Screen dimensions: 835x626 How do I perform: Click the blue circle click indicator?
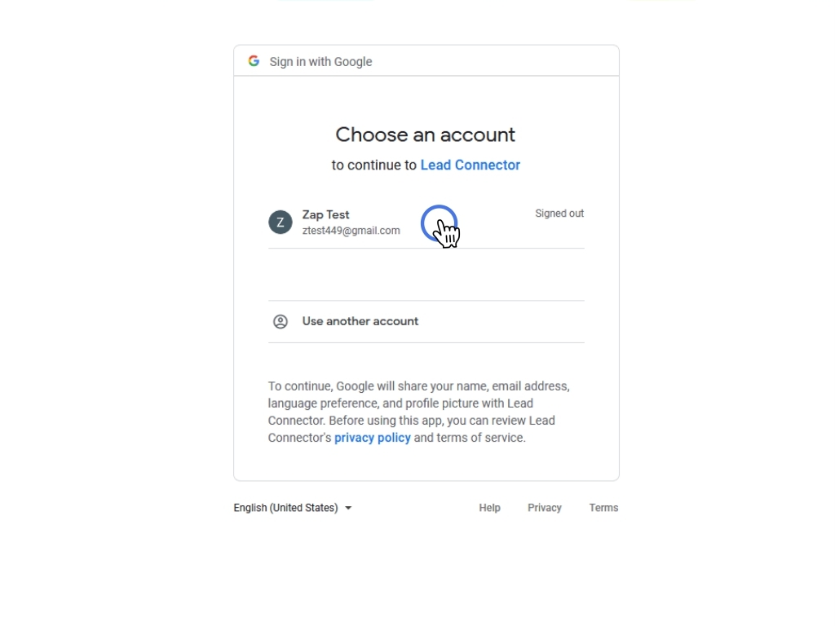tap(439, 223)
